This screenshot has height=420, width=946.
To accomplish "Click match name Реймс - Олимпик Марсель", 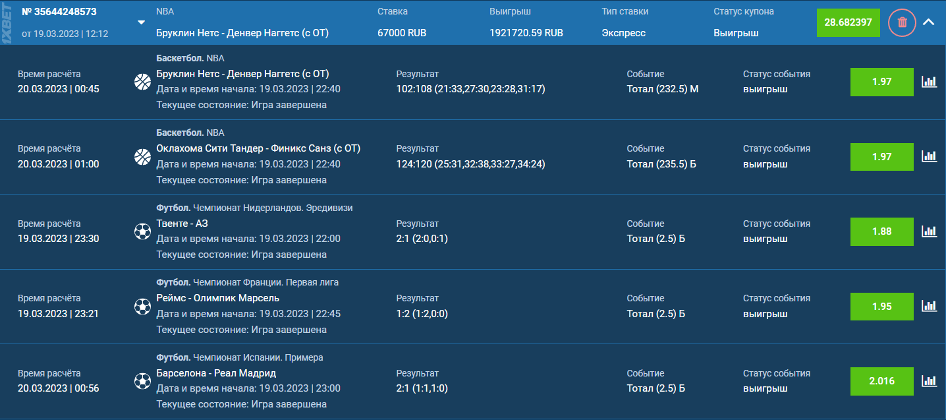I will point(218,298).
